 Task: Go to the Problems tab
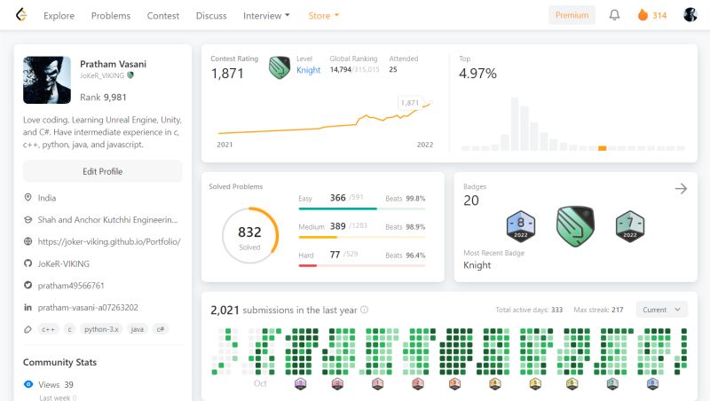110,16
